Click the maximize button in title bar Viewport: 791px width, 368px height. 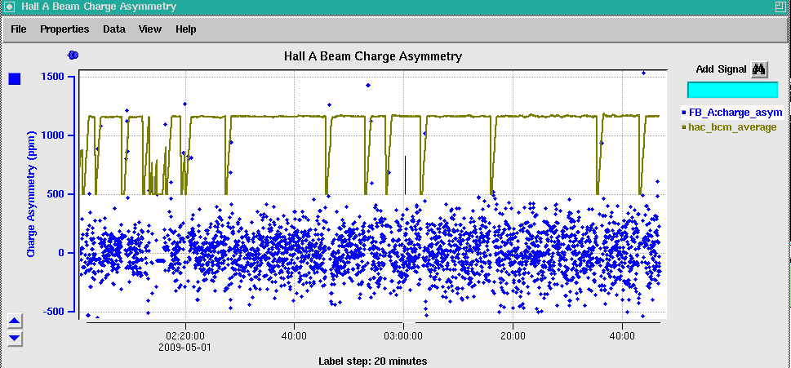(x=781, y=7)
